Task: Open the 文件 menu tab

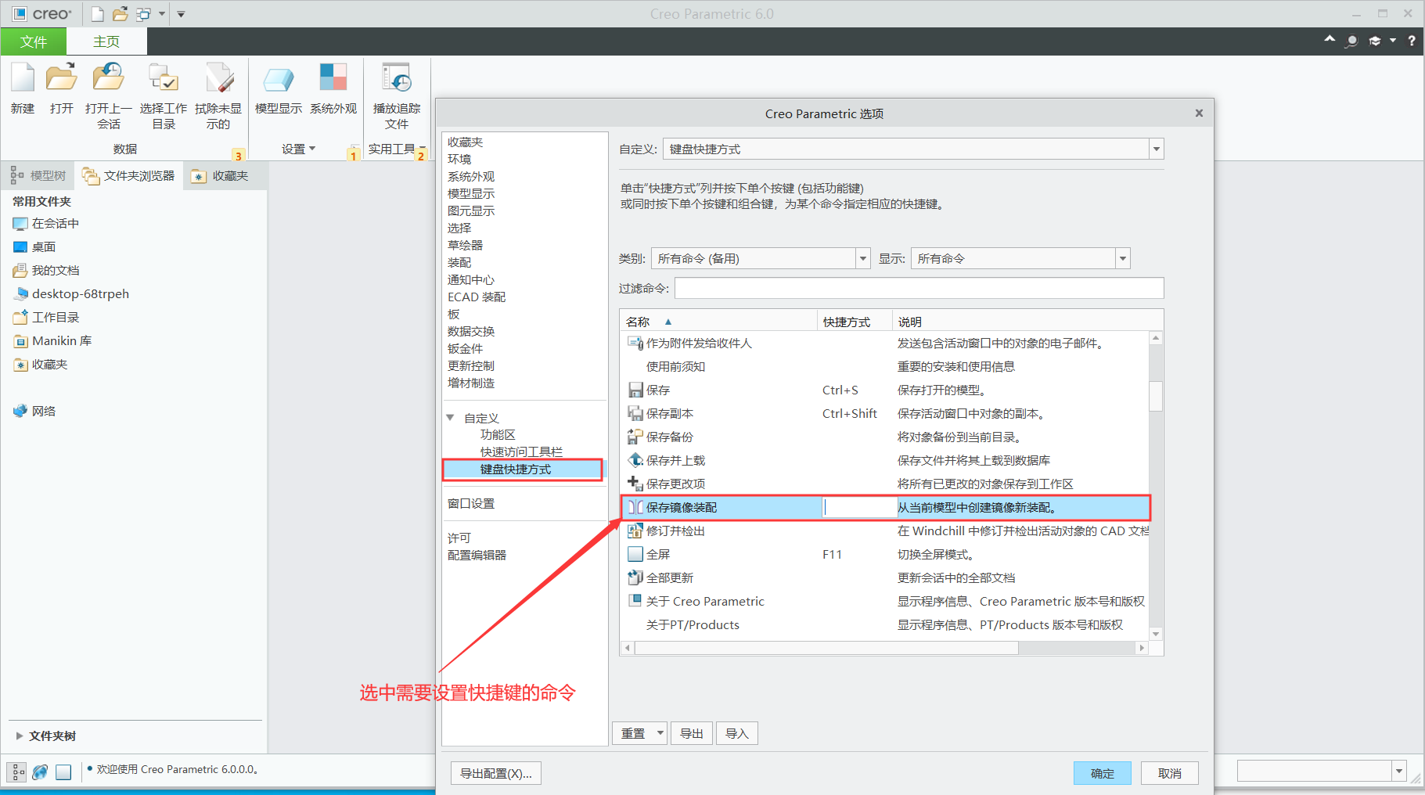Action: point(34,41)
